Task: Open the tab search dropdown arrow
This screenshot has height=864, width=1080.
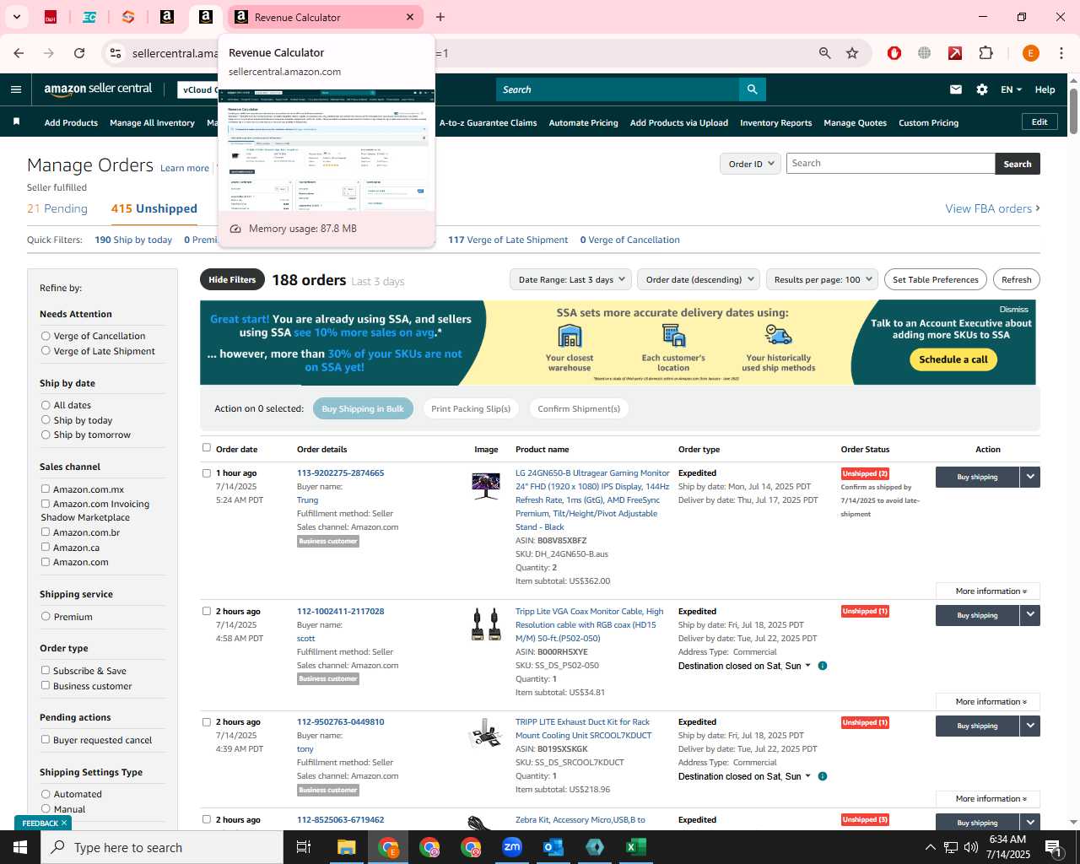Action: click(16, 17)
